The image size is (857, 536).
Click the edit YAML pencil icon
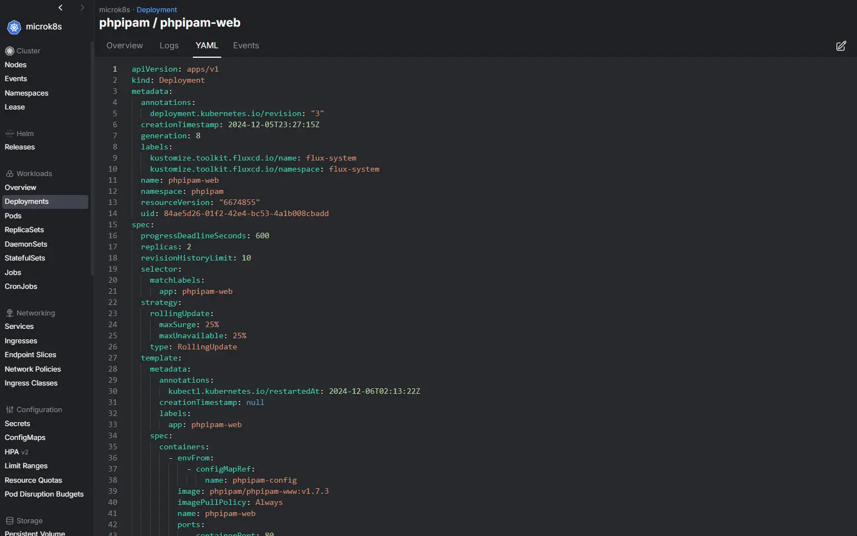coord(841,46)
